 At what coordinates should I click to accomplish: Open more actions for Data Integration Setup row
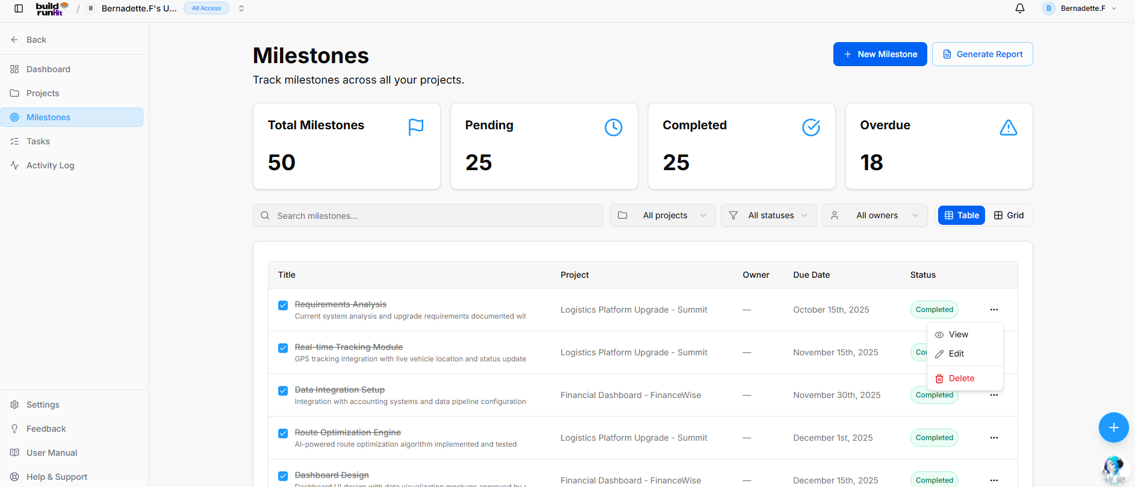point(994,395)
